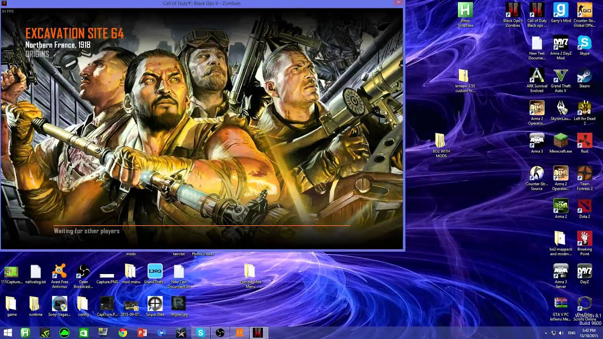The height and width of the screenshot is (339, 603).
Task: Open the kmeaw 3.55 custom firmware folder
Action: coord(465,81)
